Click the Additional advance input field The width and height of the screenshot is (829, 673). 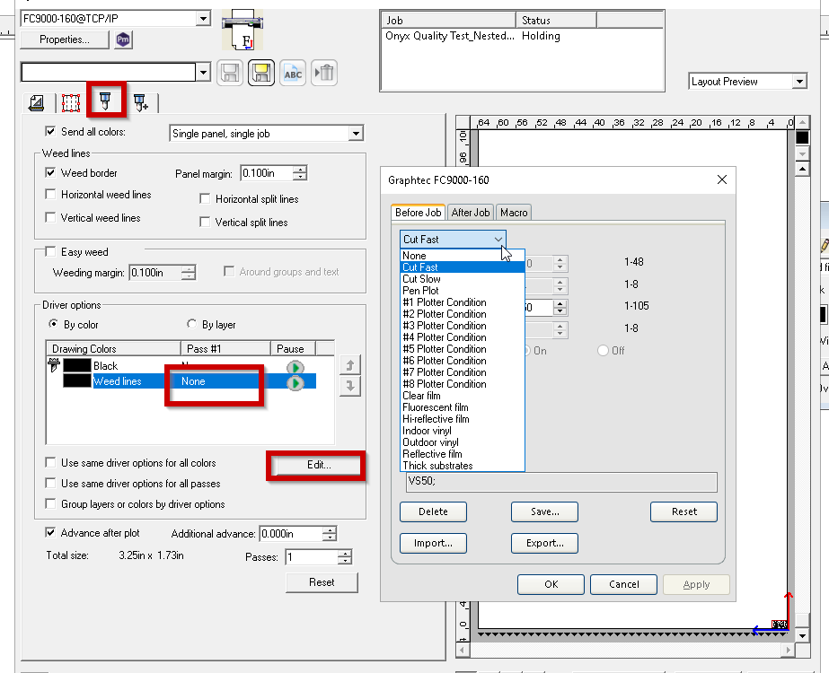pos(291,534)
